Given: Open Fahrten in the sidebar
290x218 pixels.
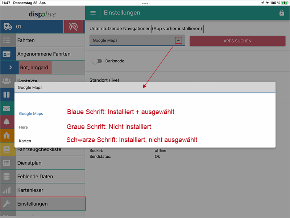Looking at the screenshot, I should click(x=42, y=40).
